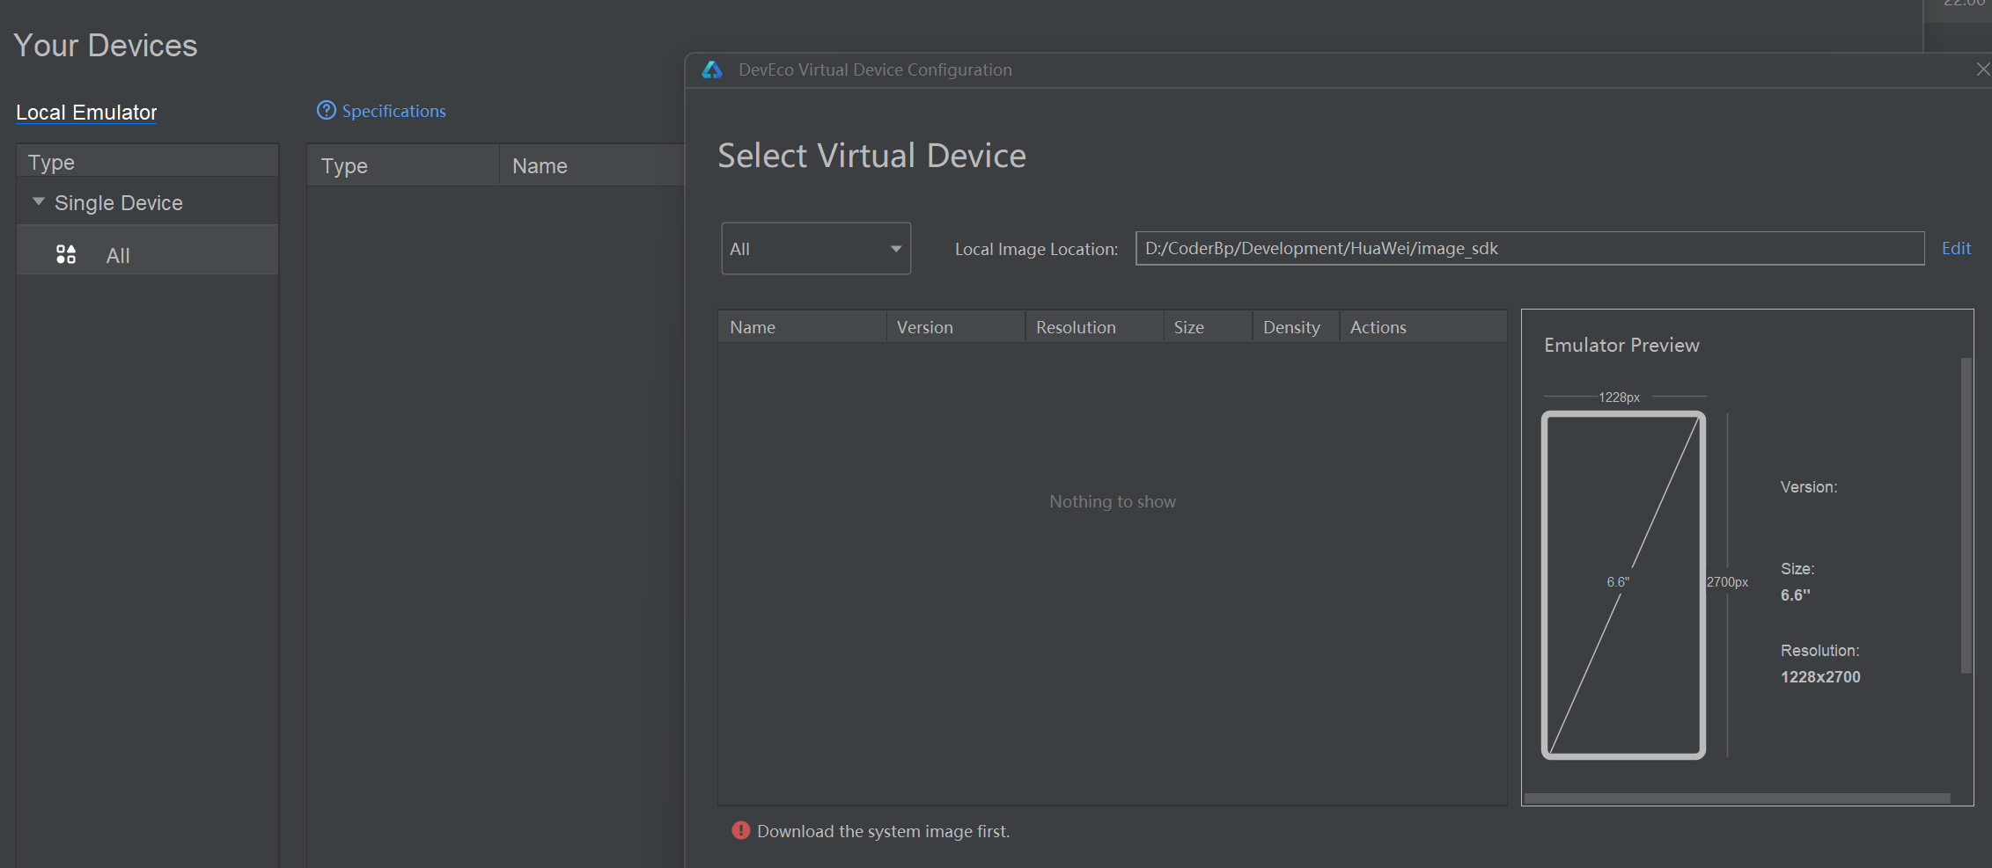Click the All category grid icon
The image size is (1992, 868).
66,255
